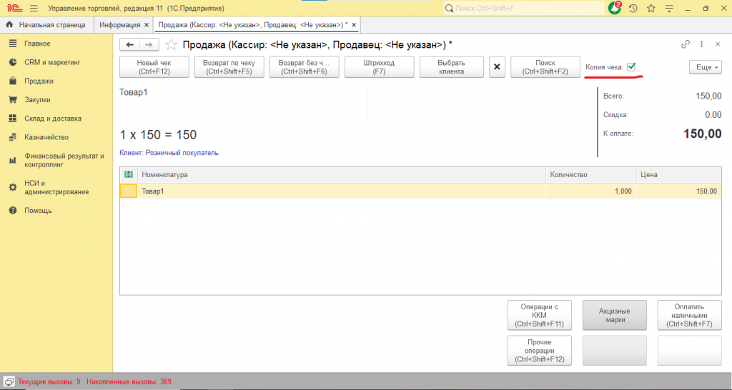Add this form to favorites star
The image size is (732, 390).
[x=171, y=45]
